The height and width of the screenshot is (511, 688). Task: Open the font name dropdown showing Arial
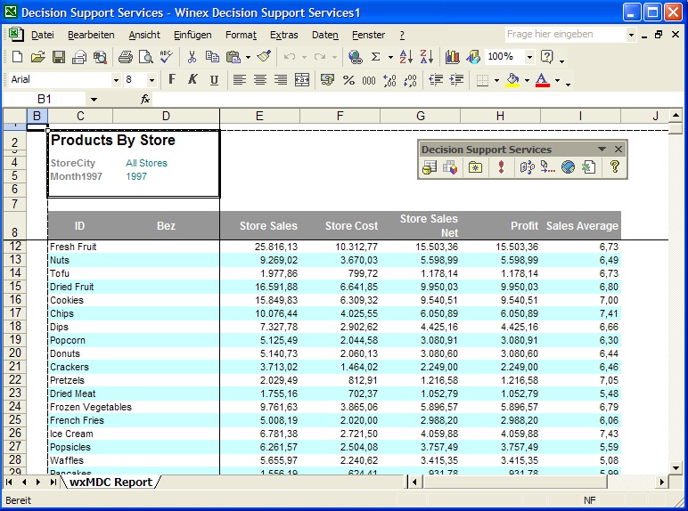pos(116,80)
